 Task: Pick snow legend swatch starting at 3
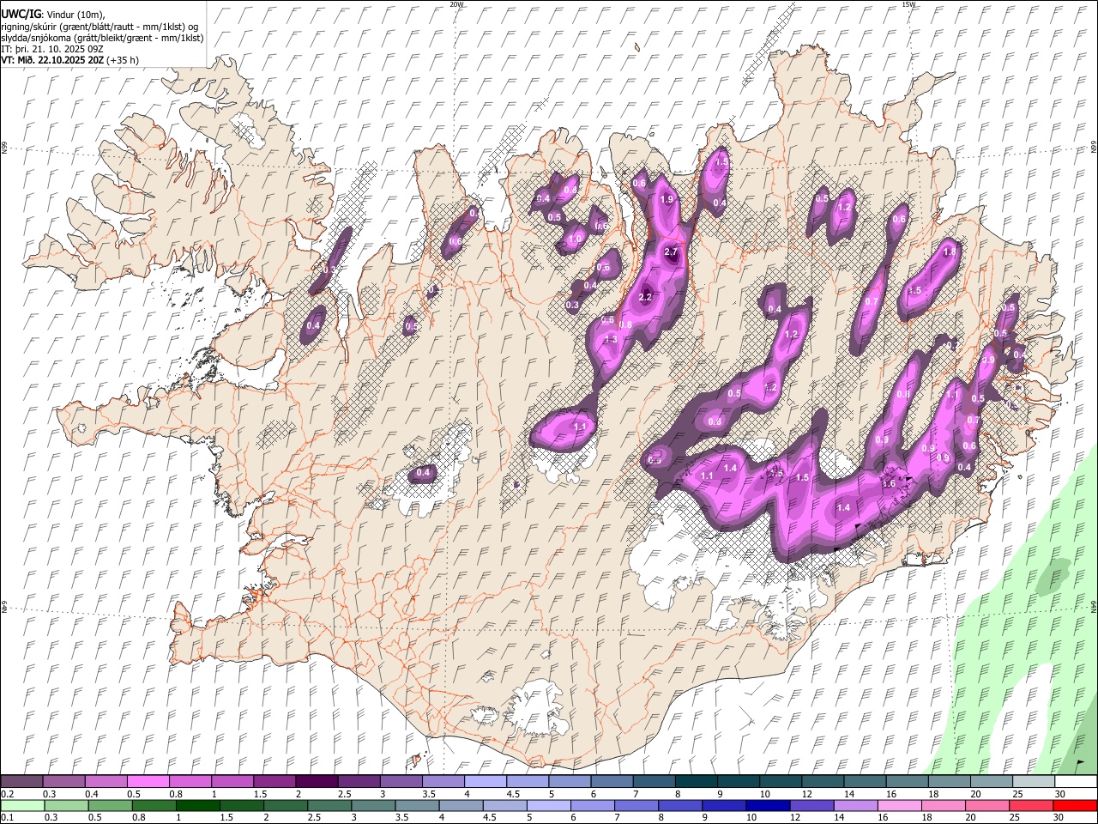pyautogui.click(x=401, y=781)
